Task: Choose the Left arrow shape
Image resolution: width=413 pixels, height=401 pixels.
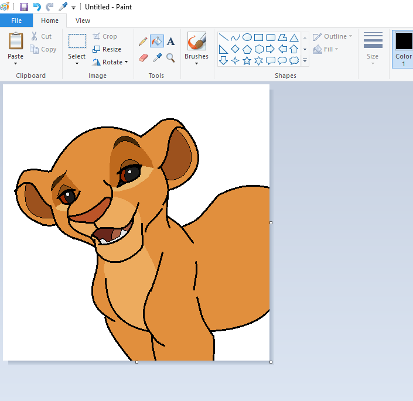Action: (x=282, y=49)
